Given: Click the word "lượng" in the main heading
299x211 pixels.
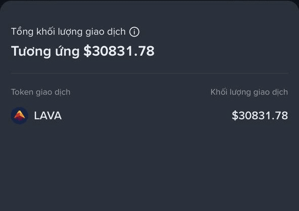Looking at the screenshot, I should click(x=70, y=32).
